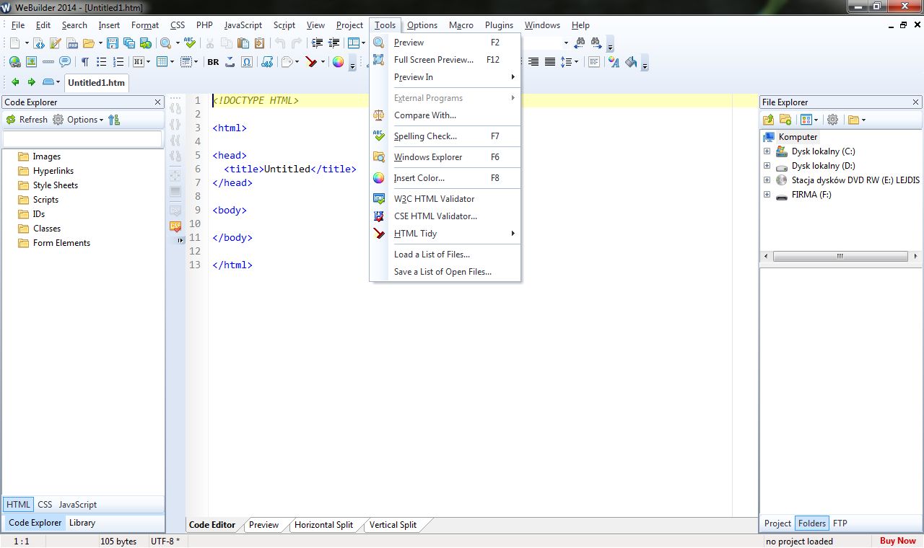Click the Save All icon

(x=129, y=43)
